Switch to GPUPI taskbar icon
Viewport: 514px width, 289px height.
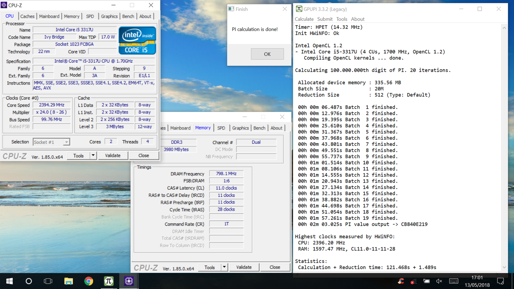tap(108, 281)
